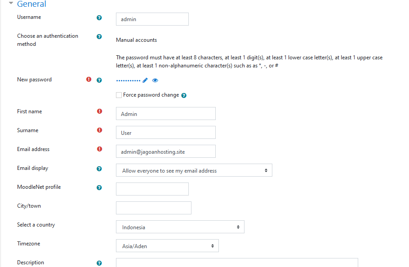Open help icon beside Description

pos(99,263)
